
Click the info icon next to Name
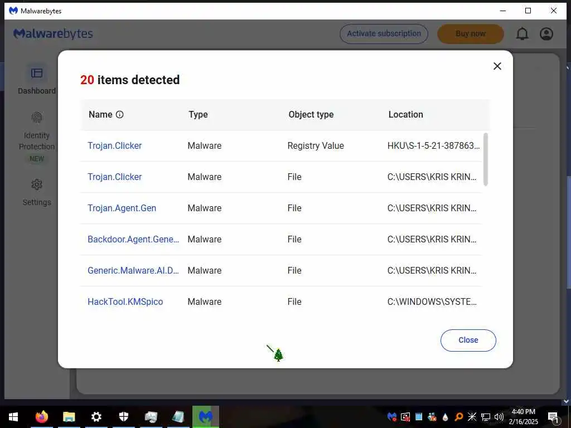click(x=119, y=115)
